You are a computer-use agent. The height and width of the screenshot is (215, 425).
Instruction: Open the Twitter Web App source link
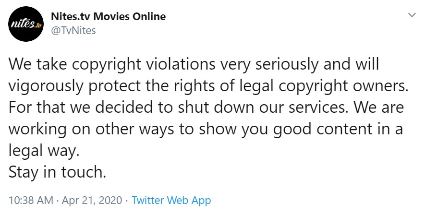tap(171, 201)
